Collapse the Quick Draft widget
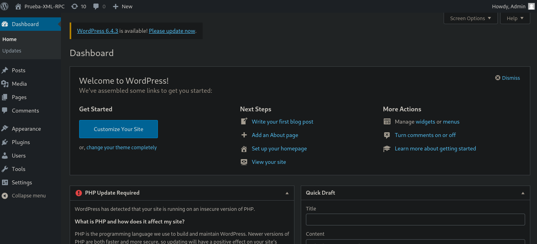The height and width of the screenshot is (244, 537). (x=523, y=193)
